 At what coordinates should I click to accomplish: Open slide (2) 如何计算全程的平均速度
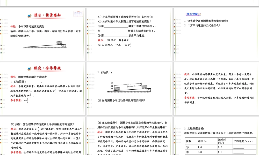tap(43, 136)
